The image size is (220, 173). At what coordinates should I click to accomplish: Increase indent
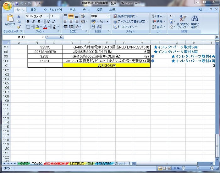tap(71, 27)
